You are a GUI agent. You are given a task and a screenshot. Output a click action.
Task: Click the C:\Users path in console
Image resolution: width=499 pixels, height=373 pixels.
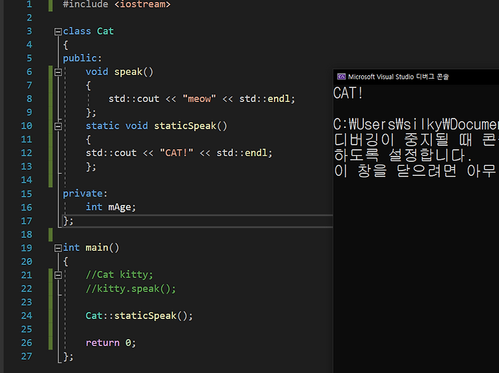pos(416,125)
